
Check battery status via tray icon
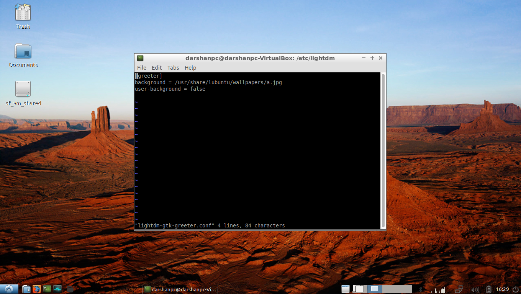(x=489, y=289)
